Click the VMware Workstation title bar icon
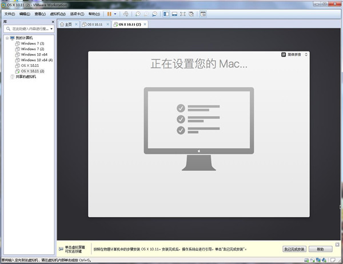 click(x=3, y=5)
